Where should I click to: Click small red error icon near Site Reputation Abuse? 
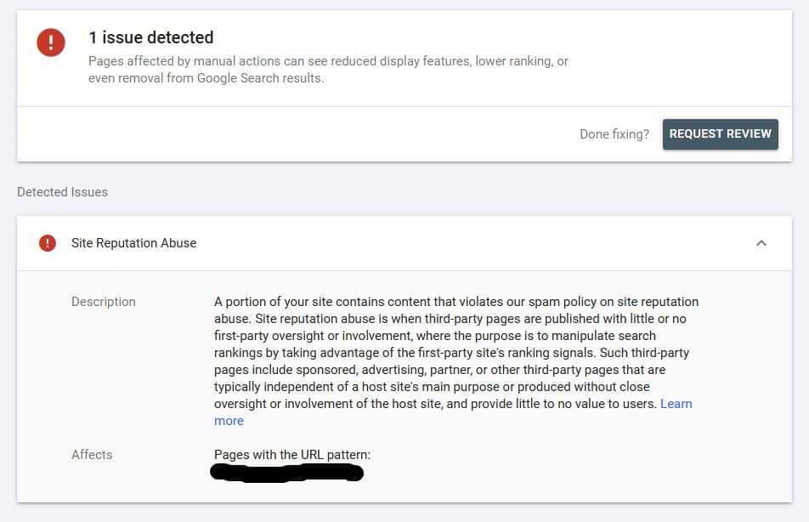click(48, 243)
